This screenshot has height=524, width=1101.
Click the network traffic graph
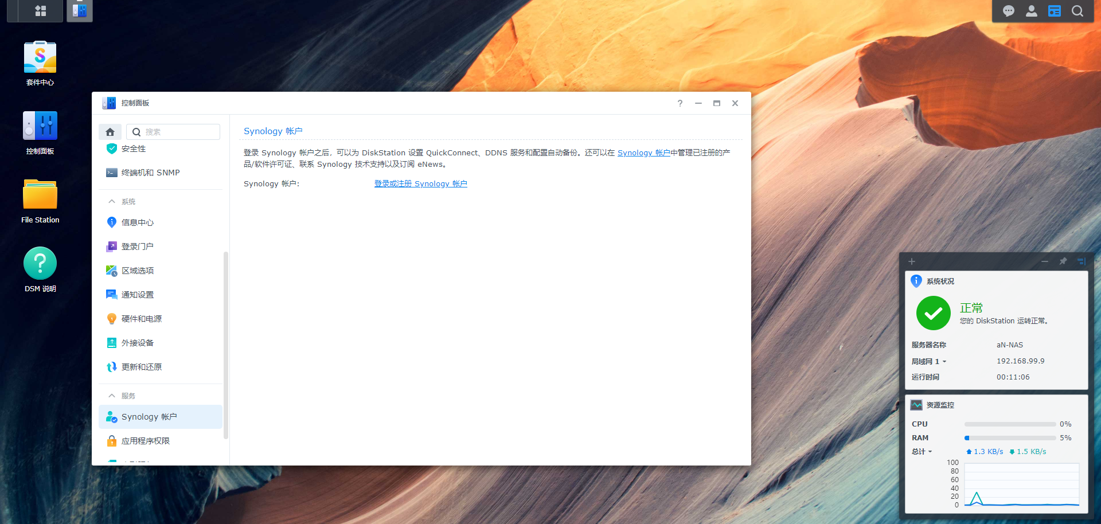[x=1022, y=484]
